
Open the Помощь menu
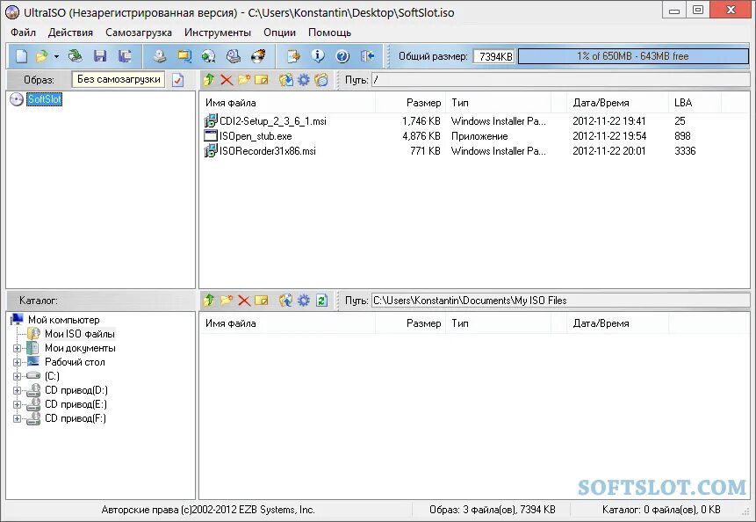pyautogui.click(x=330, y=33)
